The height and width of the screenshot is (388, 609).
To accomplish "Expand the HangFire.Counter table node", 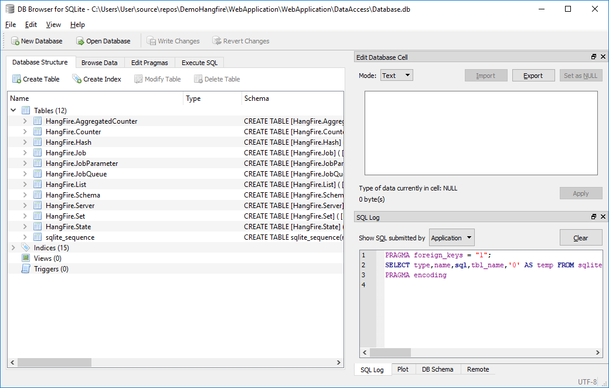I will (x=25, y=132).
